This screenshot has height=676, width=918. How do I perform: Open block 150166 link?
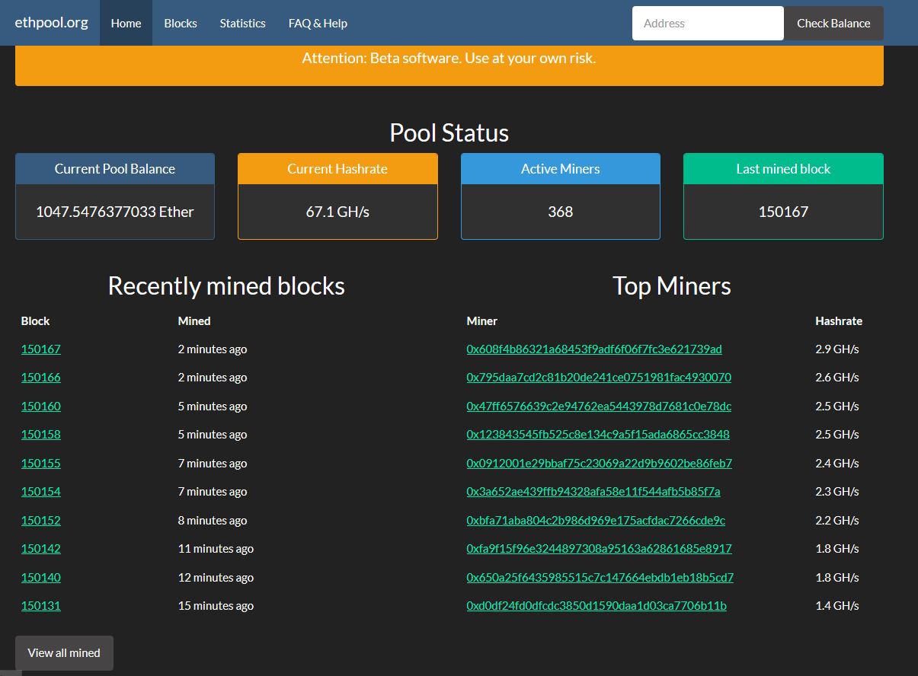click(x=41, y=378)
